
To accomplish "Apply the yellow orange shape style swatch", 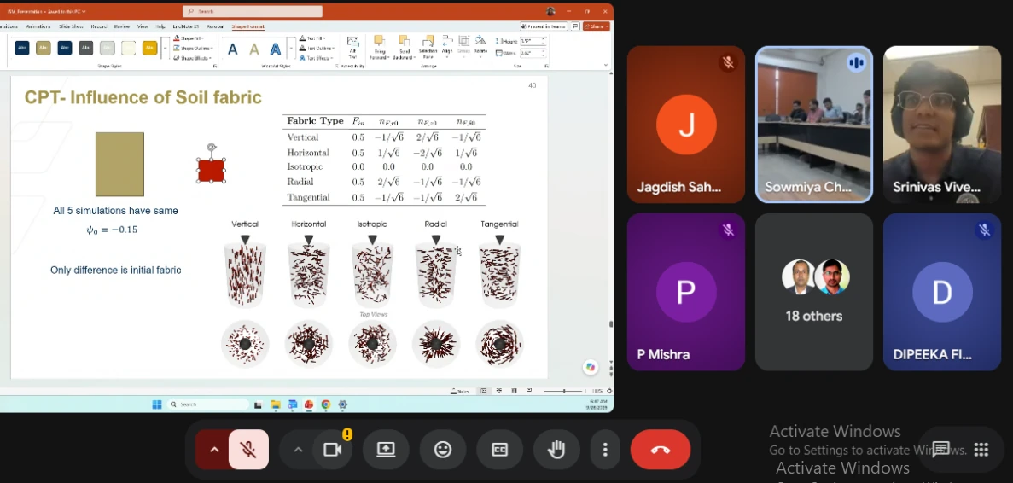I will (150, 48).
